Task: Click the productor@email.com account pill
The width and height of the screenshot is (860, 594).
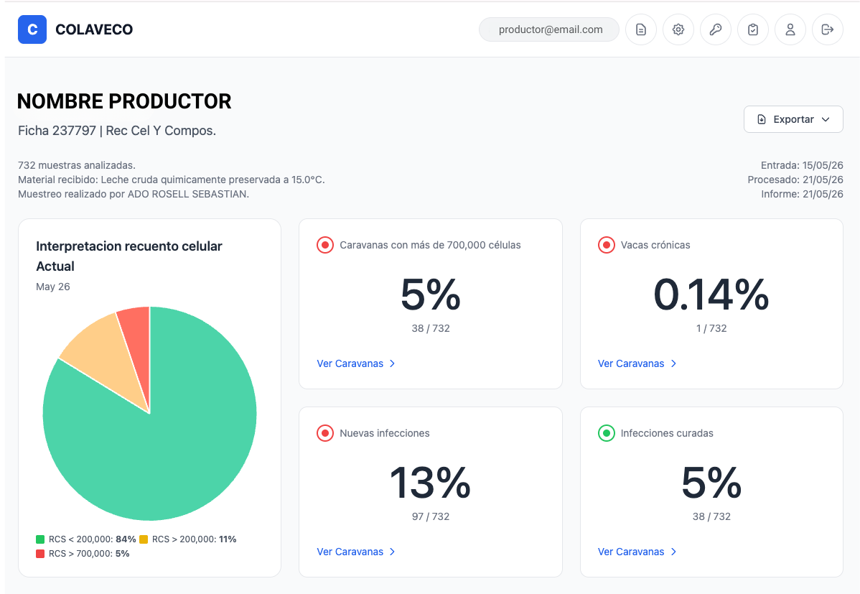Action: (x=549, y=29)
